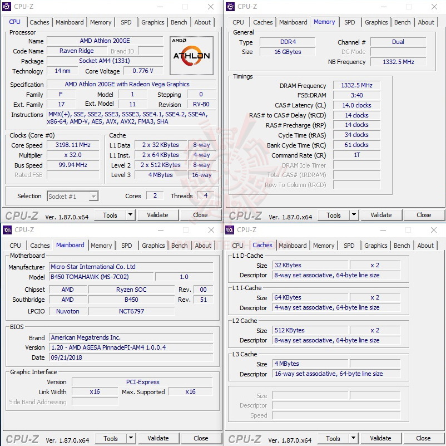The width and height of the screenshot is (446, 446).
Task: Switch to Mainboard tab in CPU window
Action: (x=70, y=22)
